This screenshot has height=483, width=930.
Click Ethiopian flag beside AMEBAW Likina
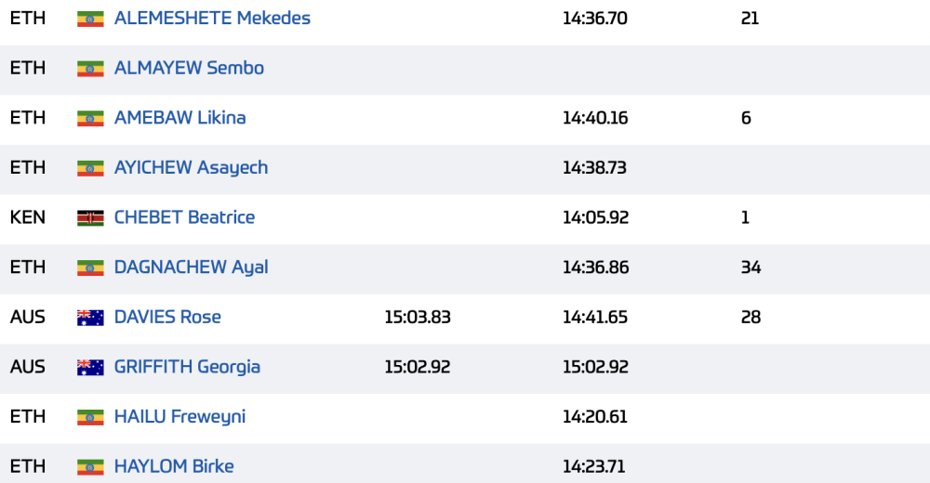click(x=90, y=119)
